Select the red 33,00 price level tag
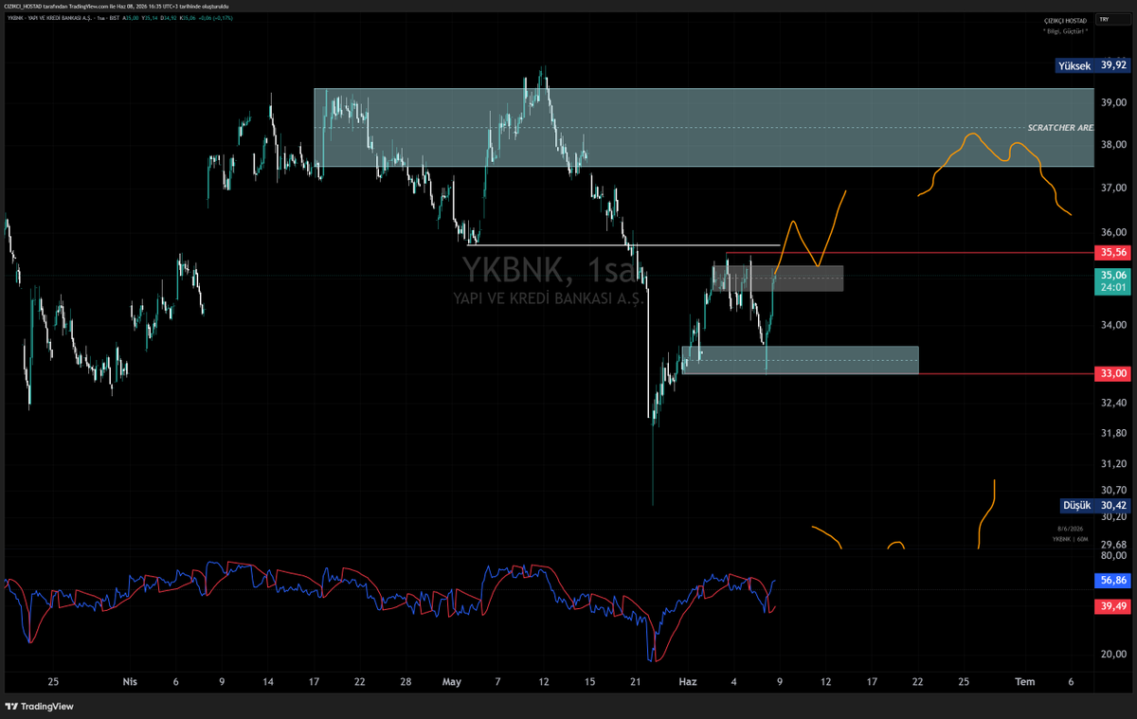1137x719 pixels. [1112, 374]
